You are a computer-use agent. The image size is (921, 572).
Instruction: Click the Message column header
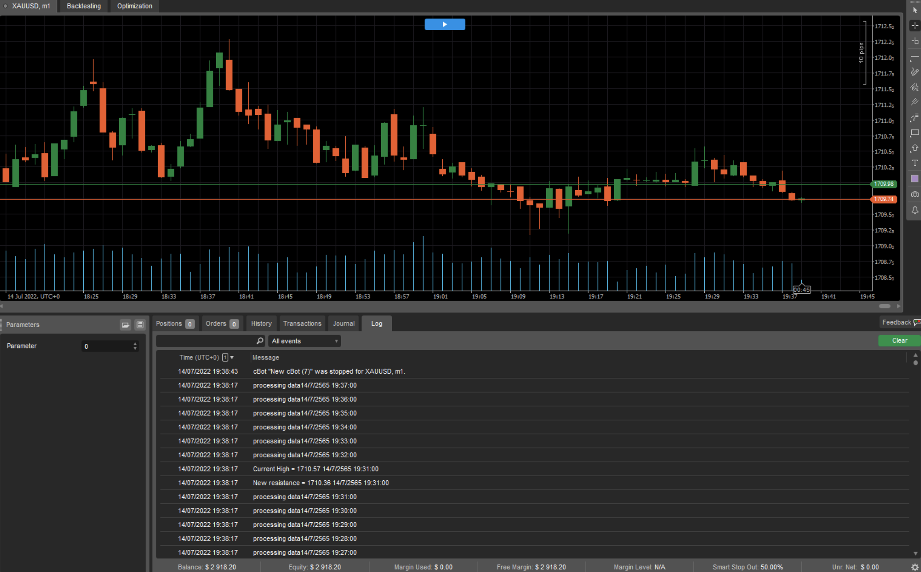coord(266,357)
